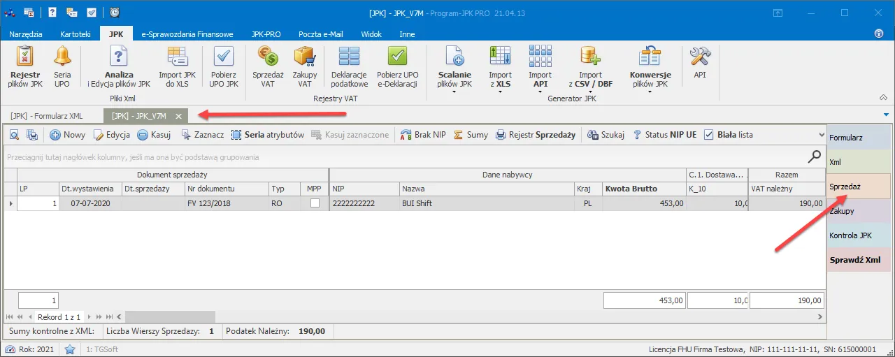
Task: Switch to [JPK] - Formularz XML document tab
Action: tap(46, 116)
